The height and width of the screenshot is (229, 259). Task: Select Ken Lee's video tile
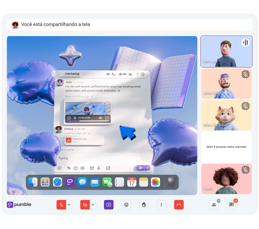point(226,52)
